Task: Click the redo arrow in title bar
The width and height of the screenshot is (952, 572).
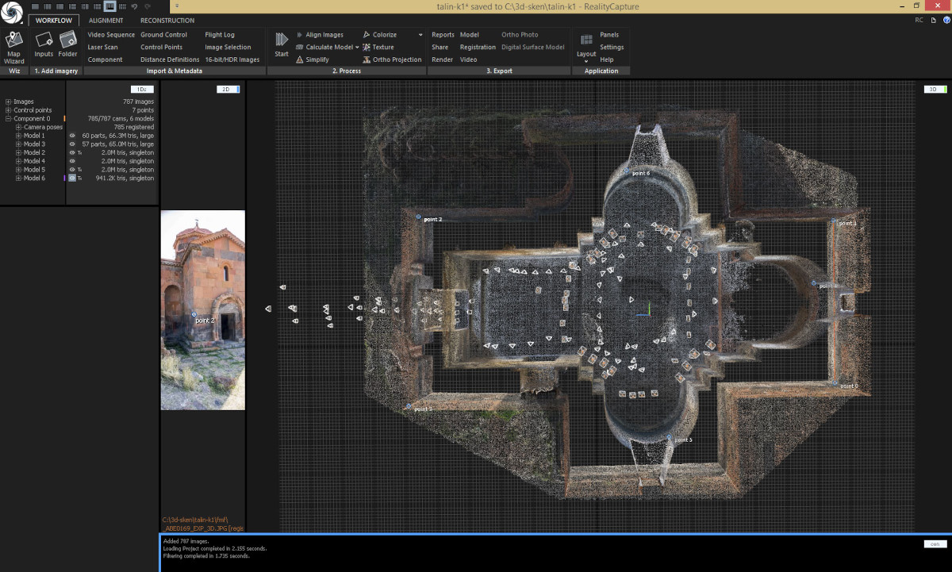Action: click(147, 6)
